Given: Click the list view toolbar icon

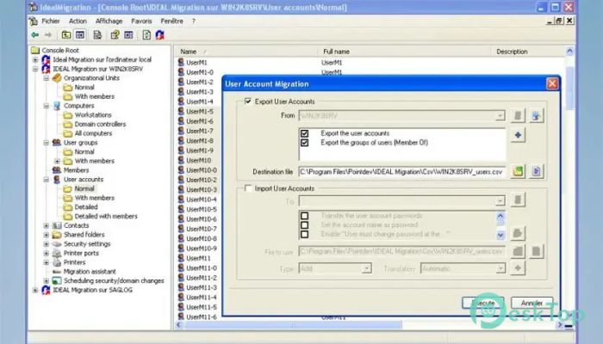Looking at the screenshot, I should point(128,35).
